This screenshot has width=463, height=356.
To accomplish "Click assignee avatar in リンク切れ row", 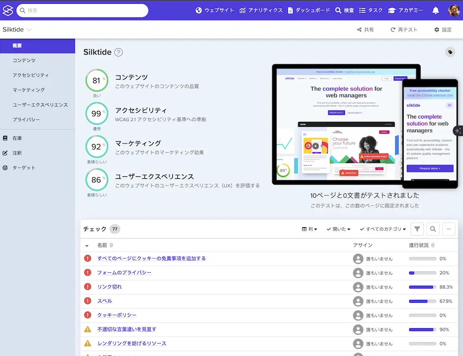I will tap(358, 287).
